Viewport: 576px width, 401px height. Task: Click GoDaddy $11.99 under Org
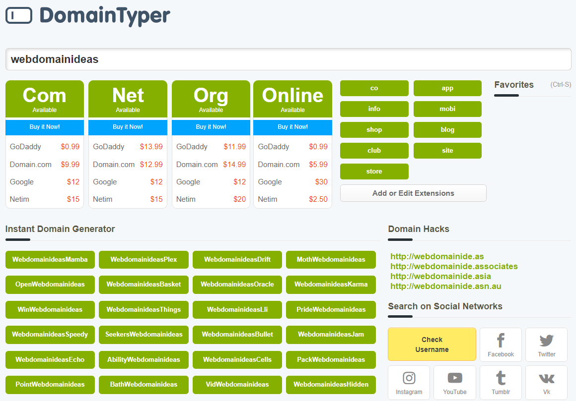[x=211, y=147]
